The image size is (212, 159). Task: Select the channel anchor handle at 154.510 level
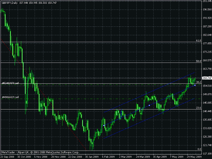pyautogui.click(x=195, y=85)
